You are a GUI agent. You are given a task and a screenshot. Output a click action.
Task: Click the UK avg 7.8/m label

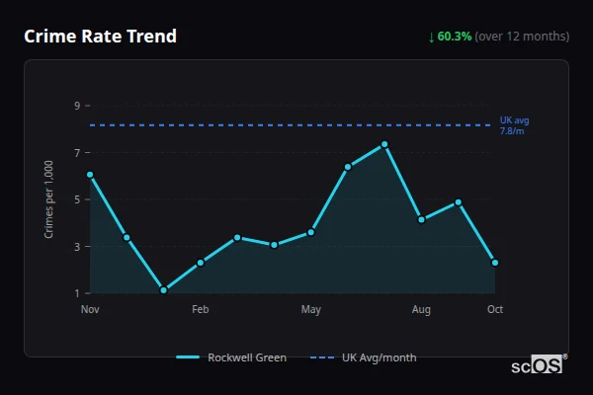point(514,125)
